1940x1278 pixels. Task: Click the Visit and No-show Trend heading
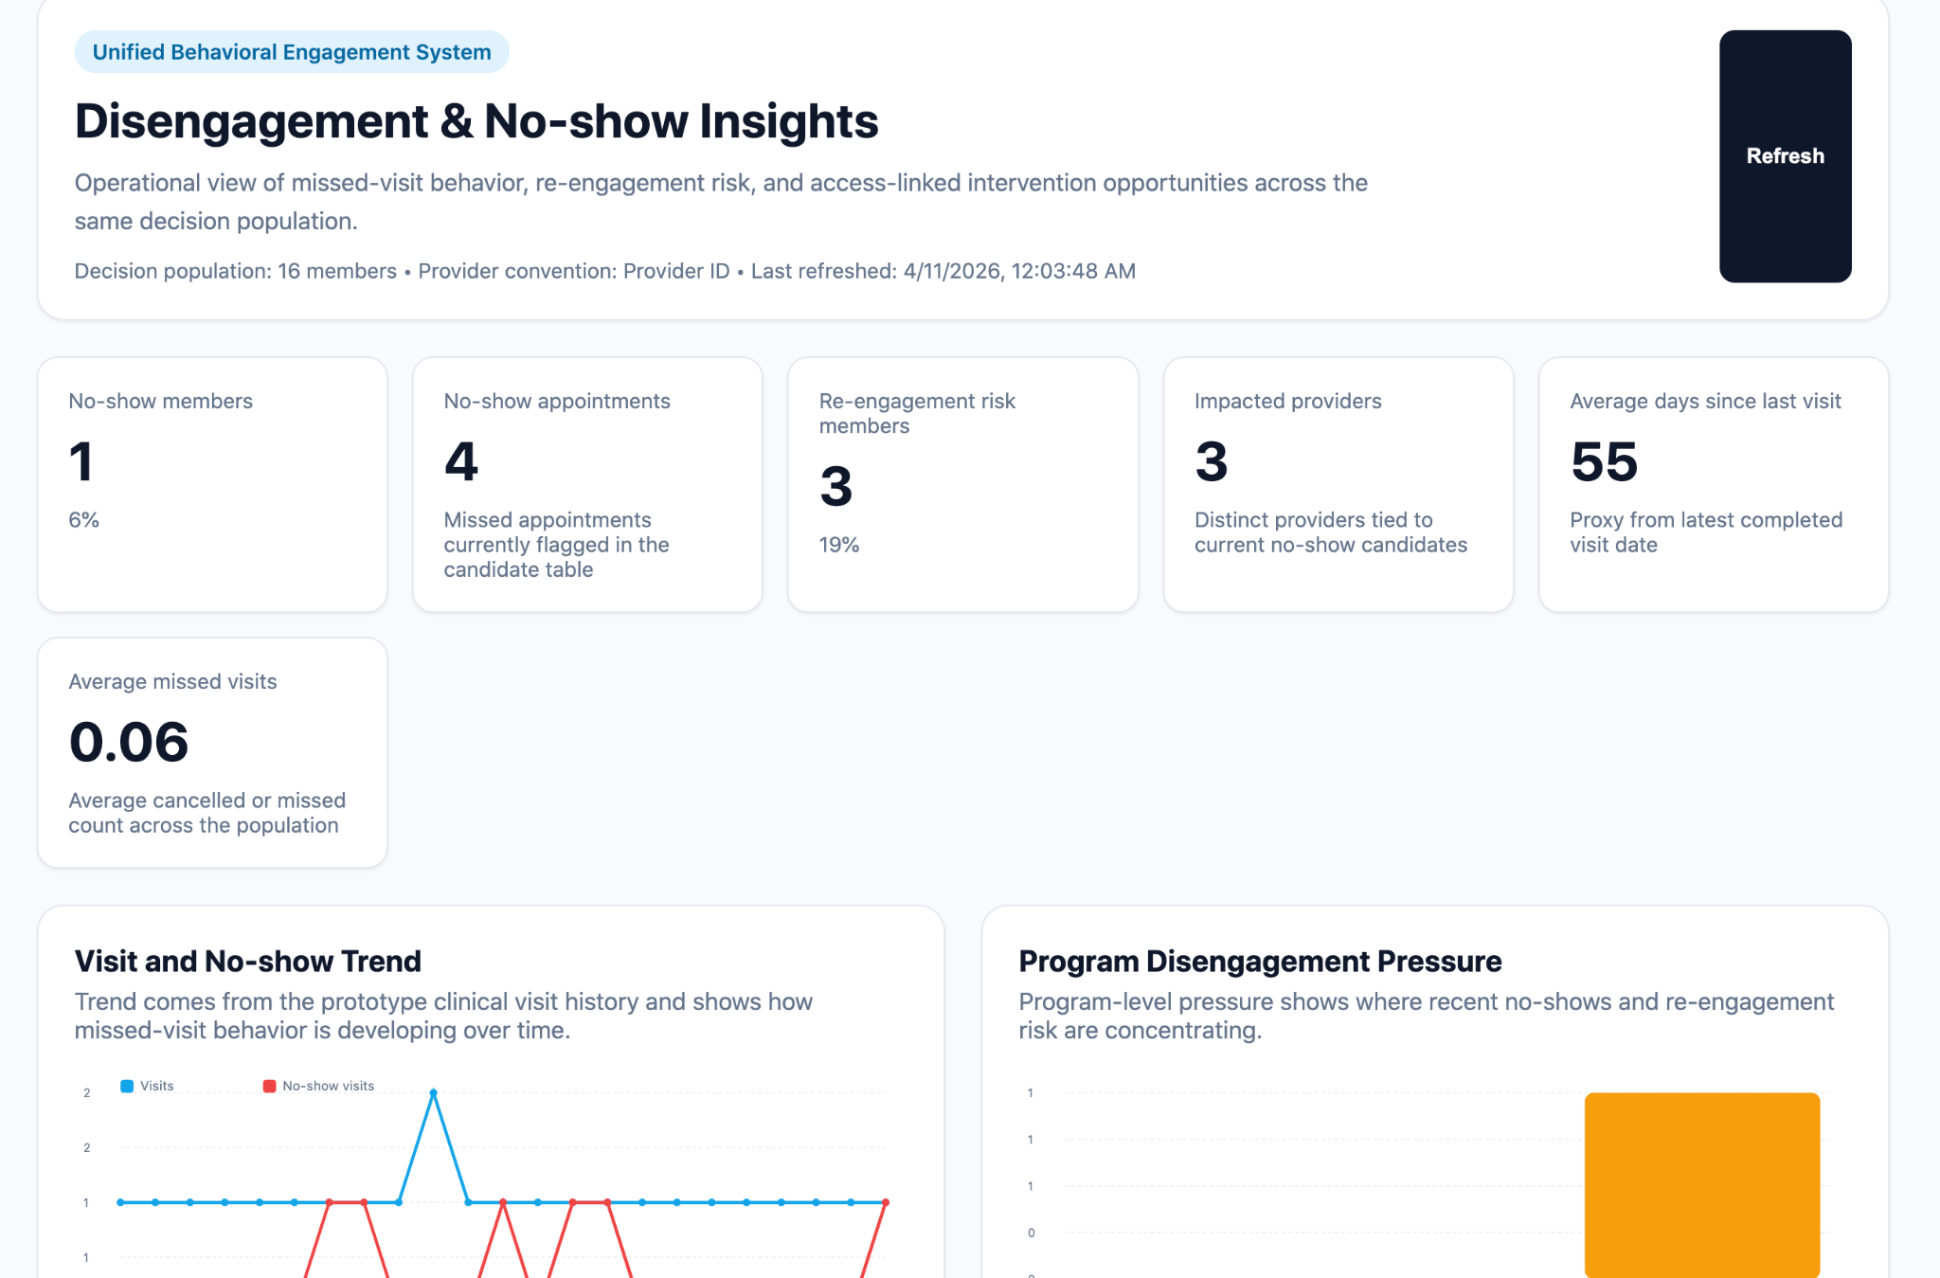pyautogui.click(x=248, y=962)
